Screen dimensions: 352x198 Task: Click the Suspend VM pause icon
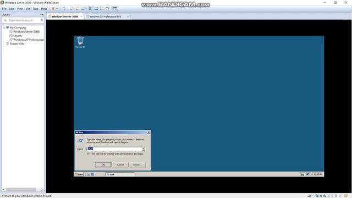53,9
